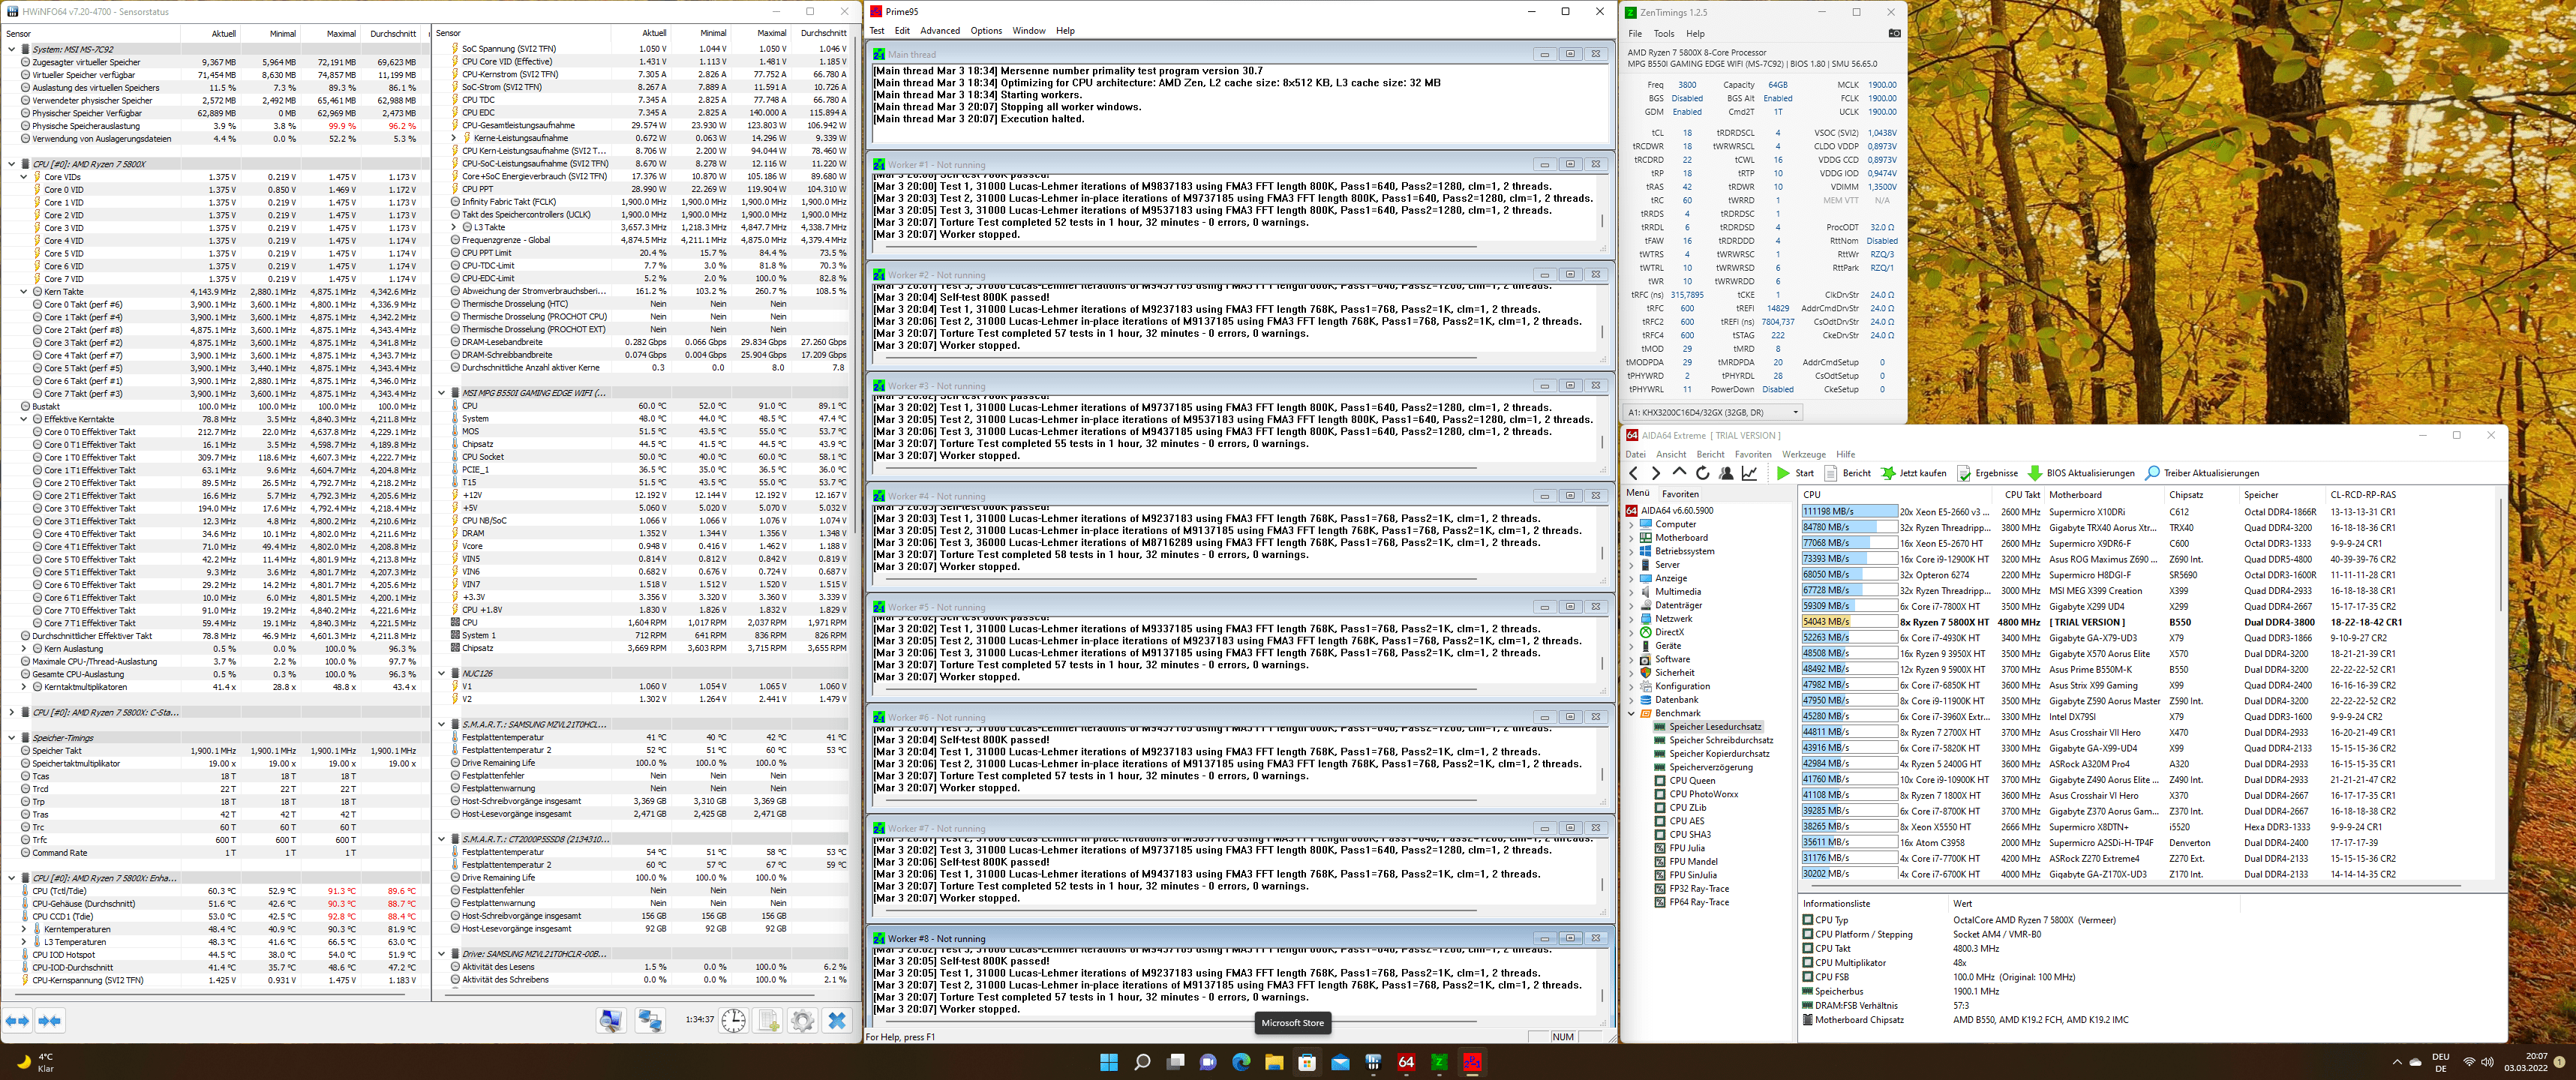
Task: Toggle FPU Julia benchmark checkbox icon
Action: coord(1660,848)
